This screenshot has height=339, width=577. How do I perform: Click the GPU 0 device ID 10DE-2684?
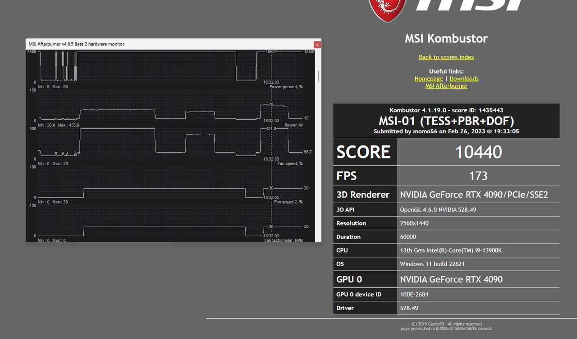click(x=415, y=294)
